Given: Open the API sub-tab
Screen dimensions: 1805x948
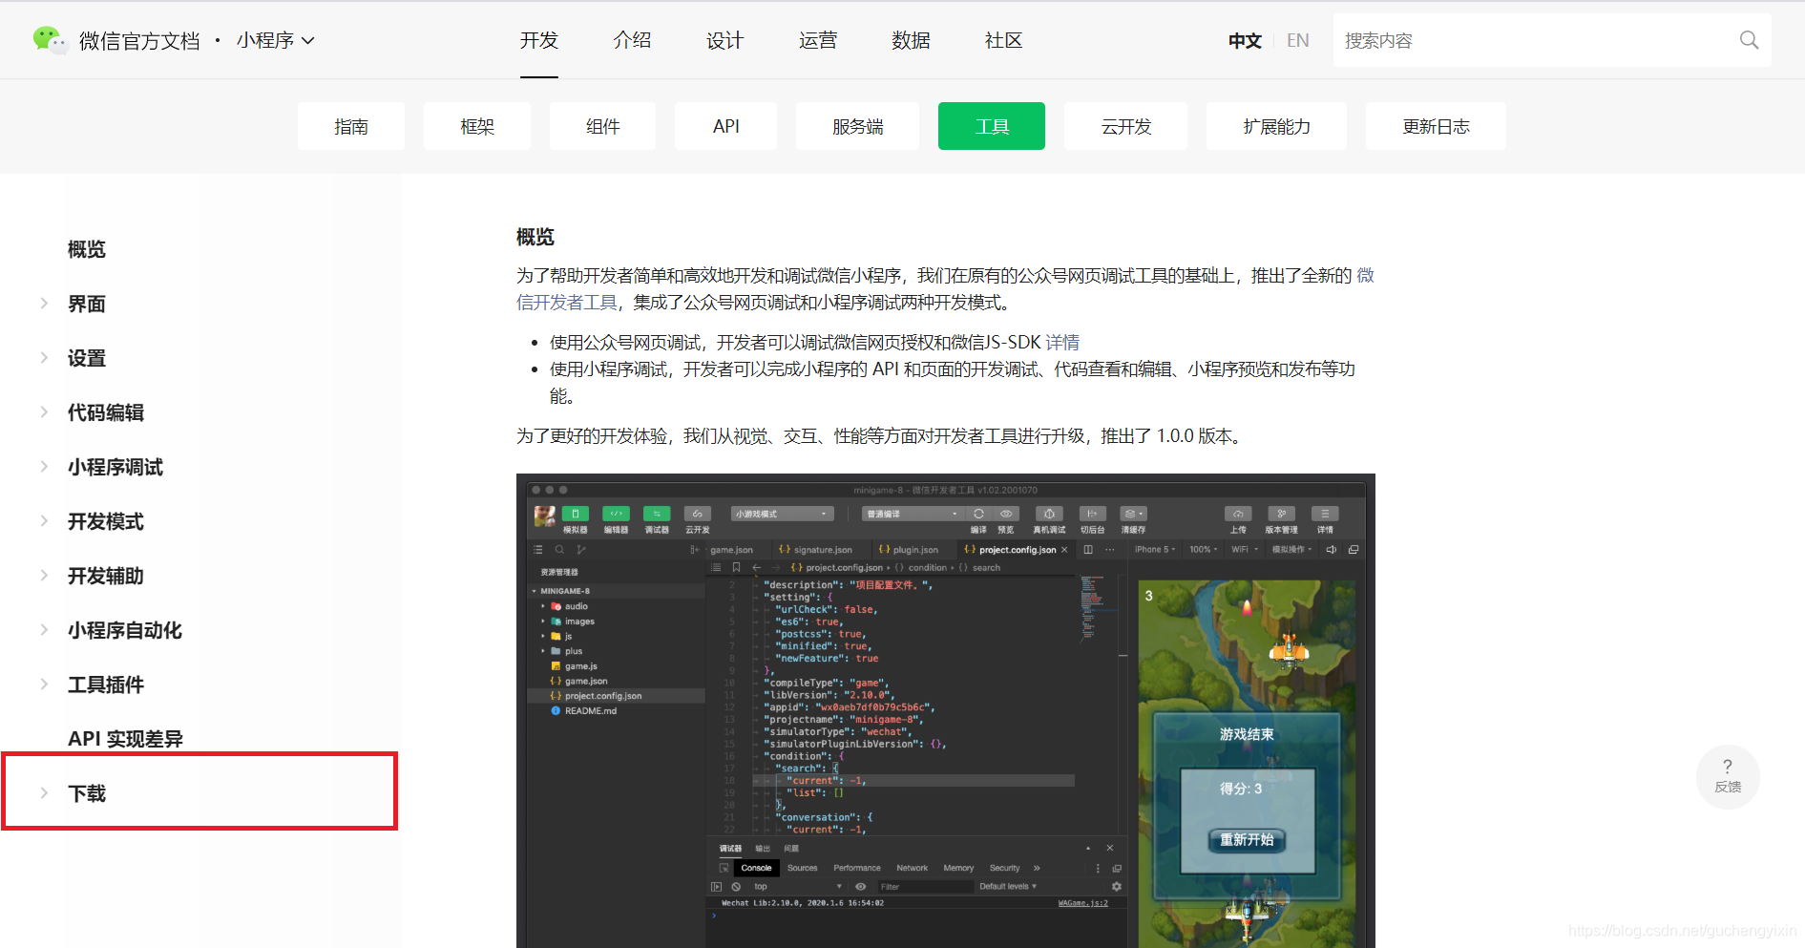Looking at the screenshot, I should tap(726, 126).
